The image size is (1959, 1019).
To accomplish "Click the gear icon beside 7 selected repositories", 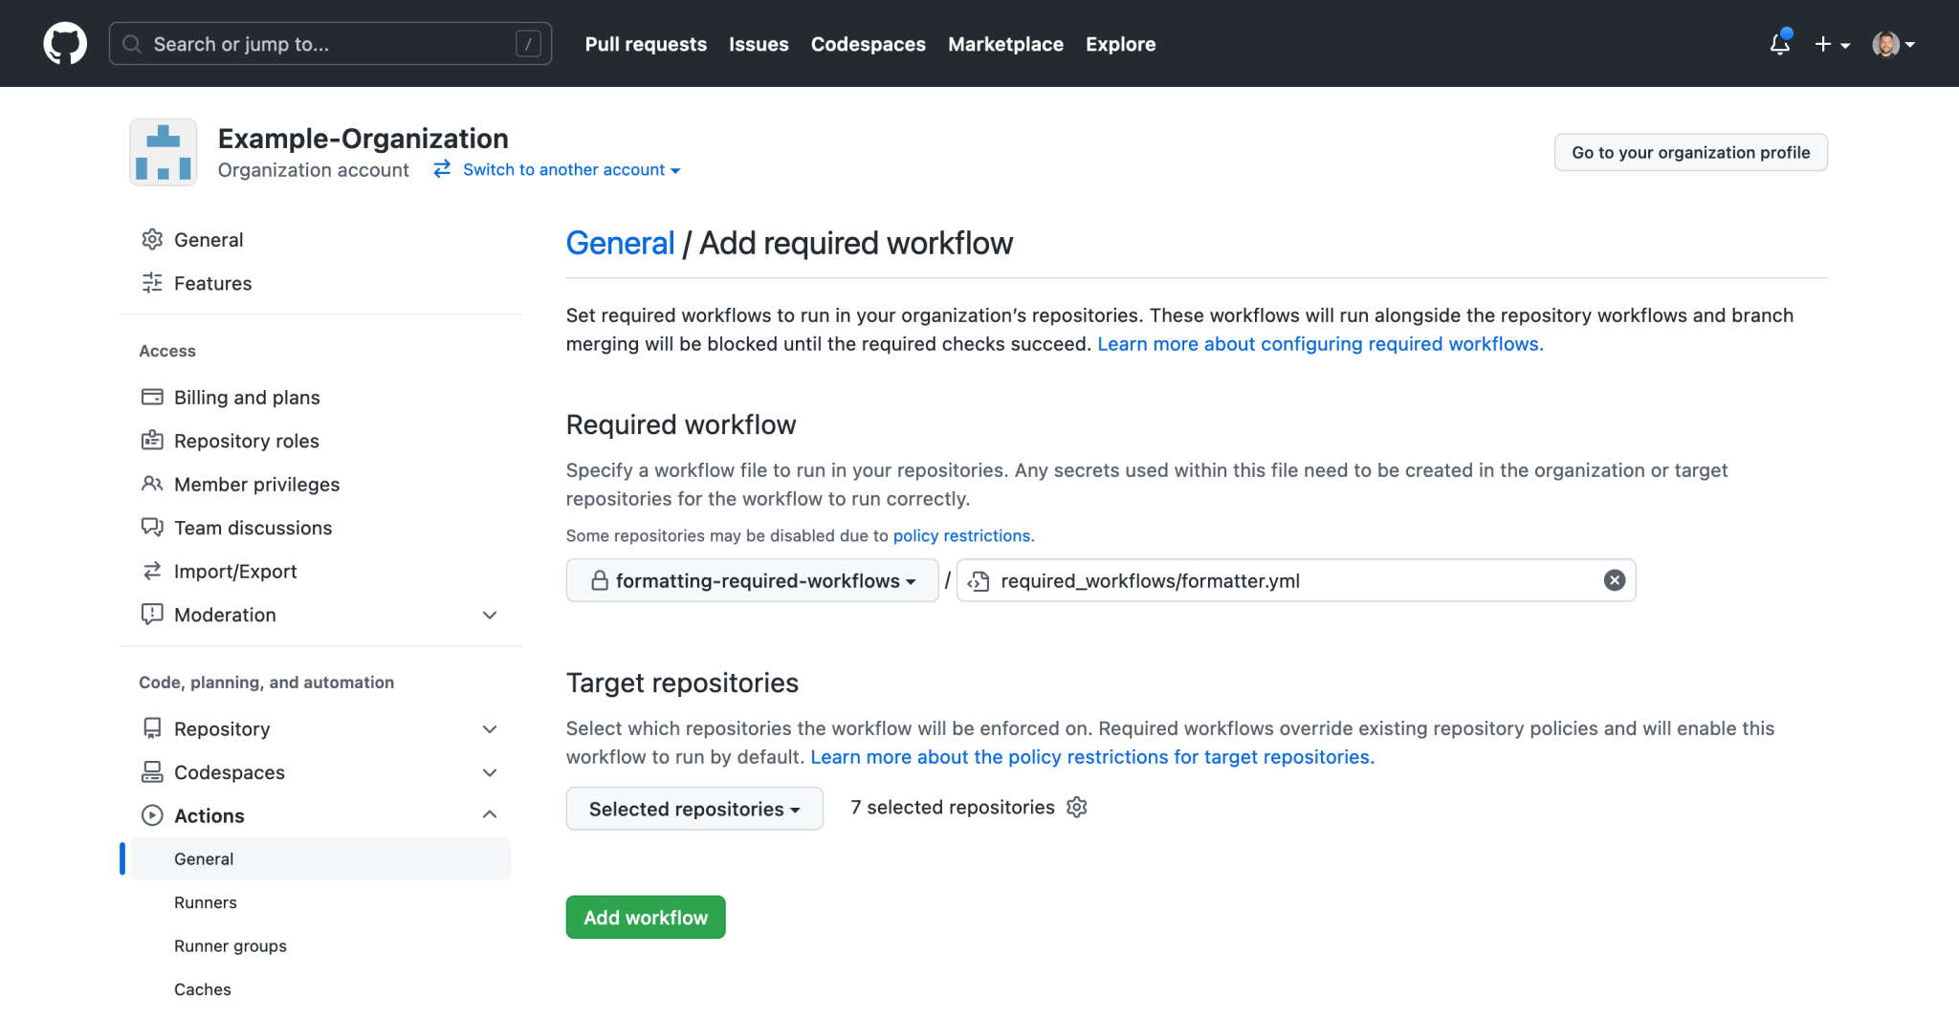I will pyautogui.click(x=1076, y=808).
